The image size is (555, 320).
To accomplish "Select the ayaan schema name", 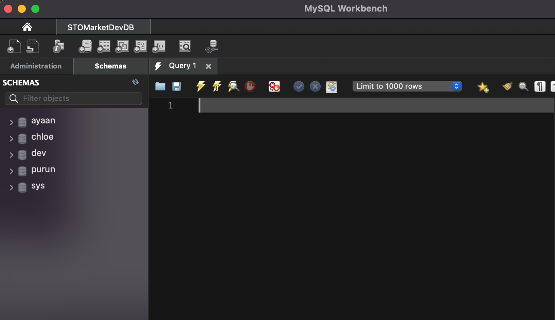I will 43,121.
